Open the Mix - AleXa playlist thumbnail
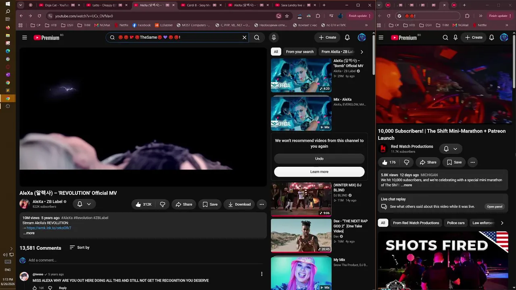Image resolution: width=516 pixels, height=290 pixels. 301,113
